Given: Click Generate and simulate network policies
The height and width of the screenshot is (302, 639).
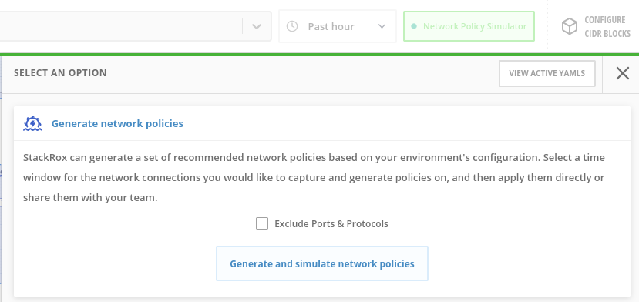Looking at the screenshot, I should pyautogui.click(x=322, y=263).
